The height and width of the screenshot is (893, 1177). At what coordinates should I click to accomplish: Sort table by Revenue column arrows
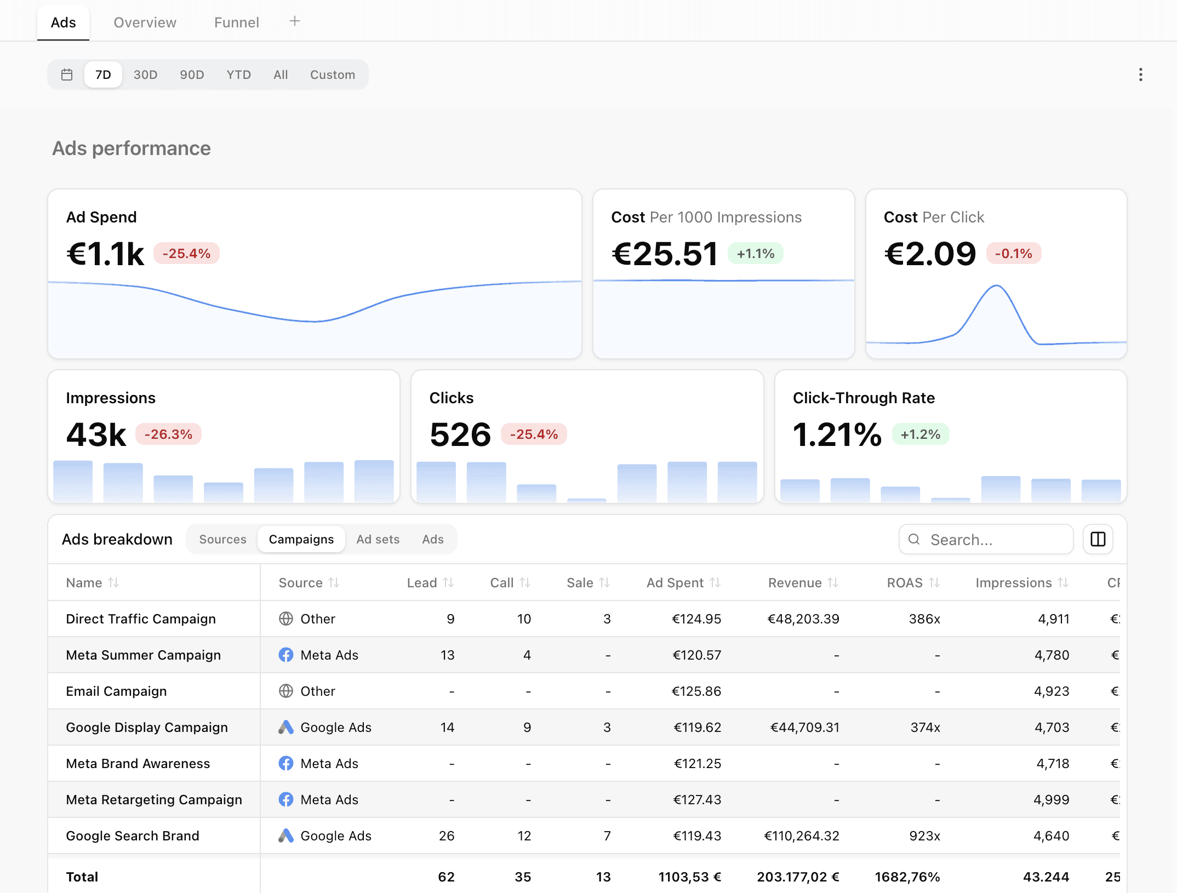833,582
